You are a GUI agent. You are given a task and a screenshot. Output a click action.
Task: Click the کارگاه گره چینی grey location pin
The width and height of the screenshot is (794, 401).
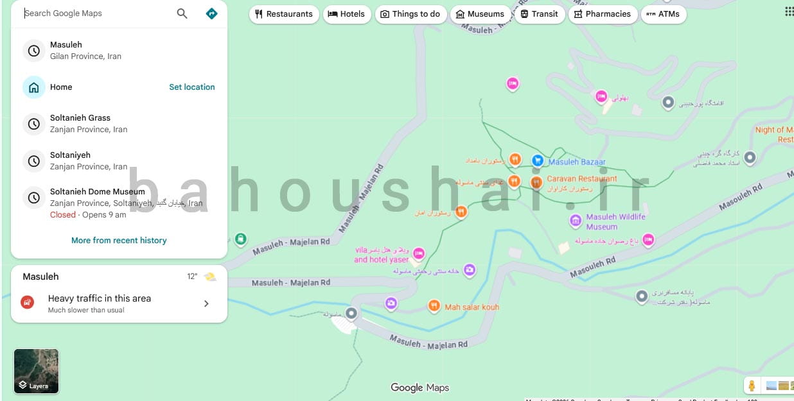tap(749, 157)
